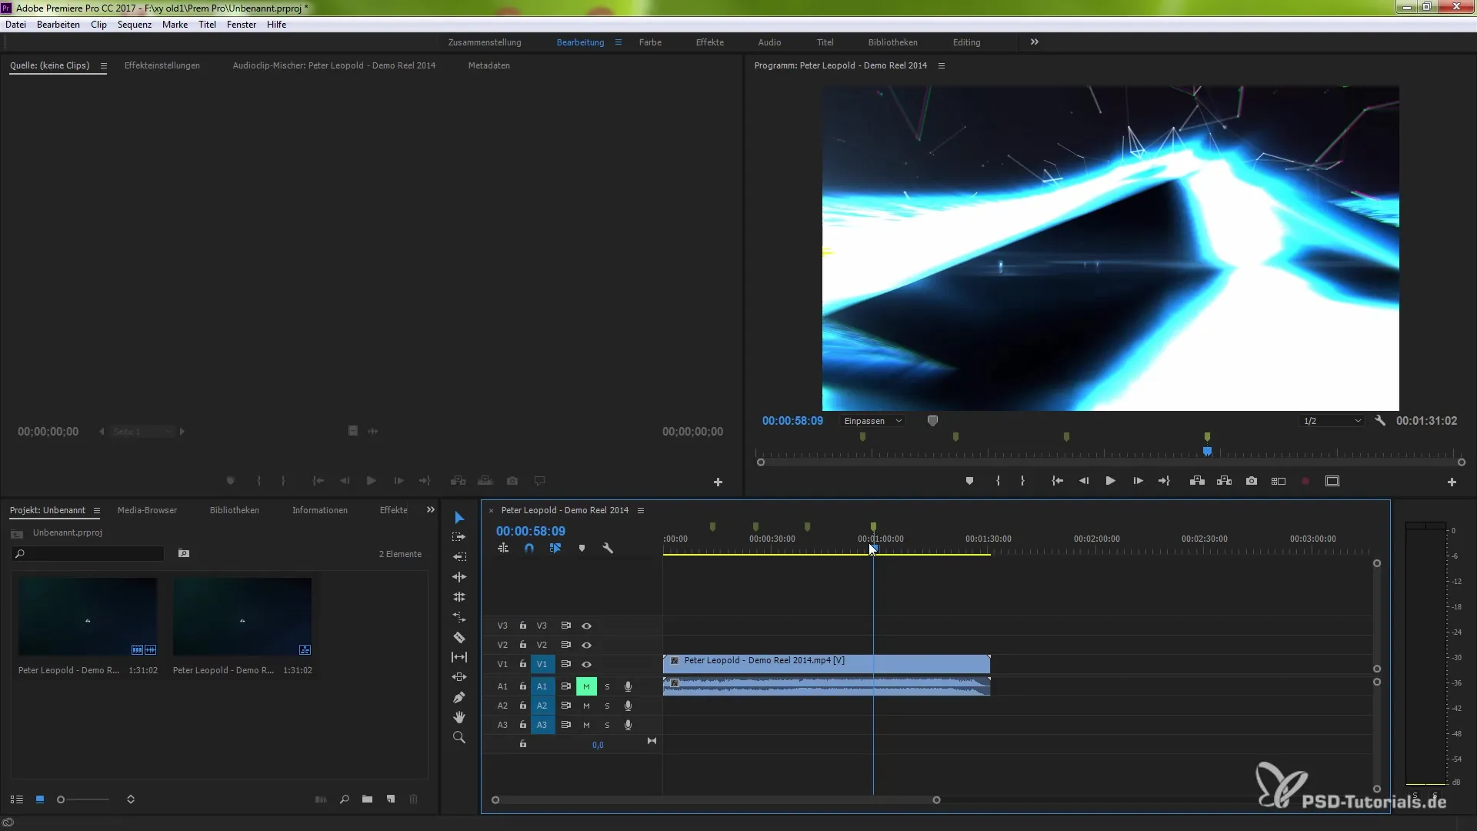The image size is (1477, 831).
Task: Select the Razor tool
Action: click(459, 637)
